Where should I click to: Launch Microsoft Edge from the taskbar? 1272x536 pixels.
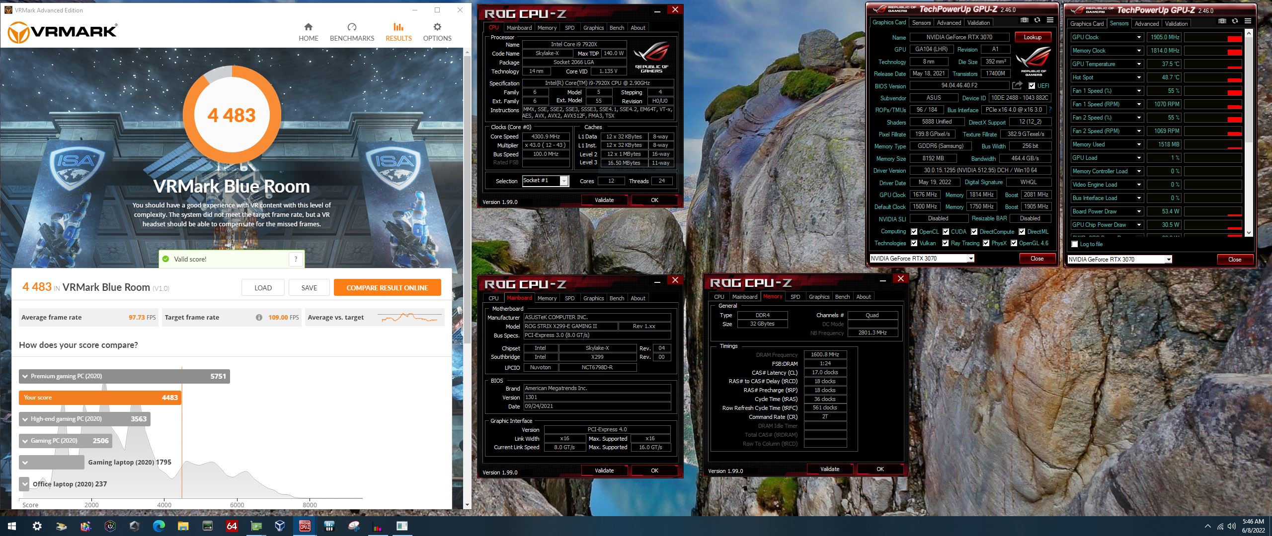(159, 526)
